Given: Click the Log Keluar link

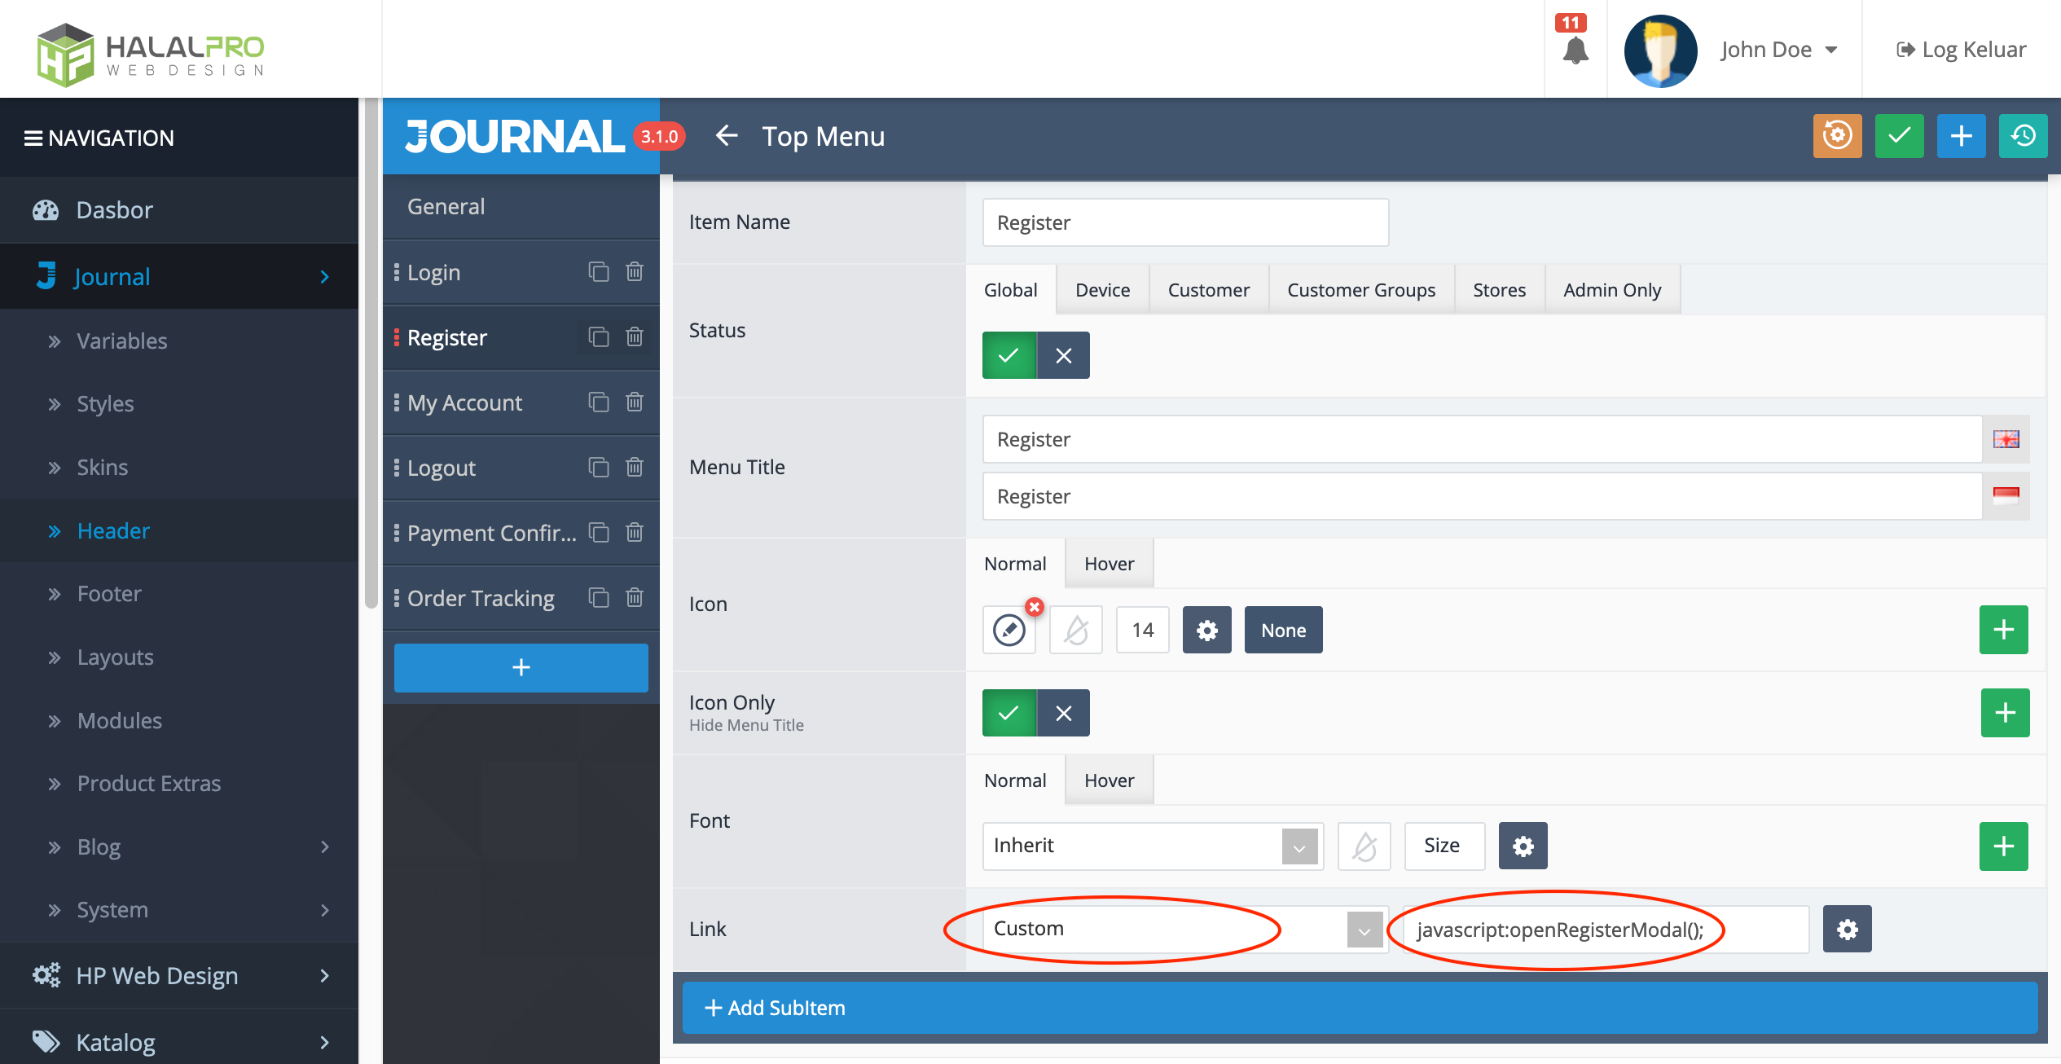Looking at the screenshot, I should [1961, 50].
